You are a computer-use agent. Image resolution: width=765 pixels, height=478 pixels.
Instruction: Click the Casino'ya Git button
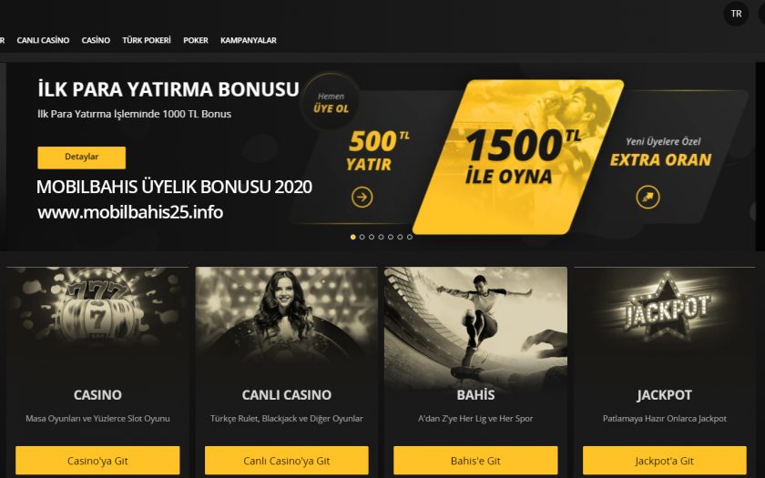(97, 461)
